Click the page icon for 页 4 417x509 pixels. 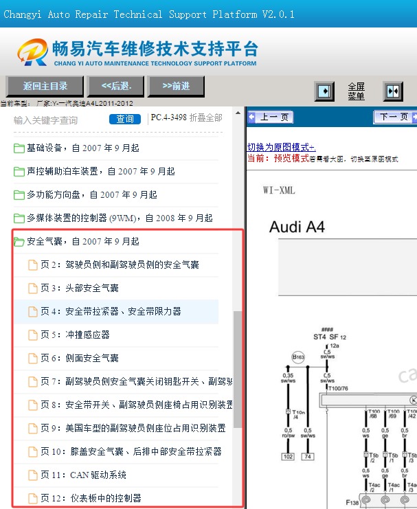coord(32,312)
